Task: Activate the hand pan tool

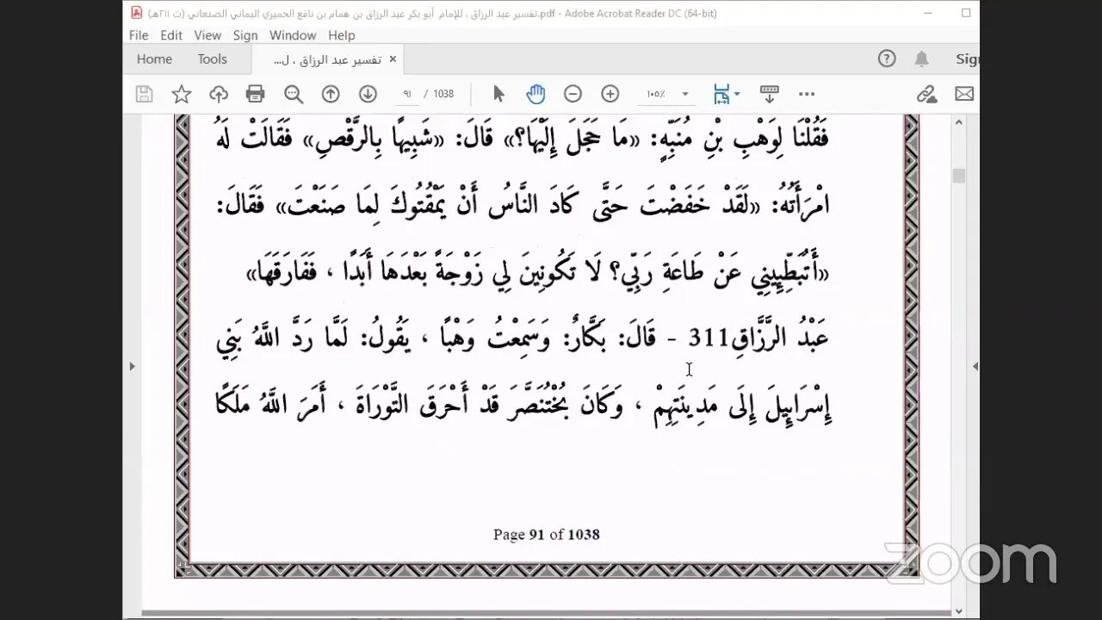Action: click(536, 95)
